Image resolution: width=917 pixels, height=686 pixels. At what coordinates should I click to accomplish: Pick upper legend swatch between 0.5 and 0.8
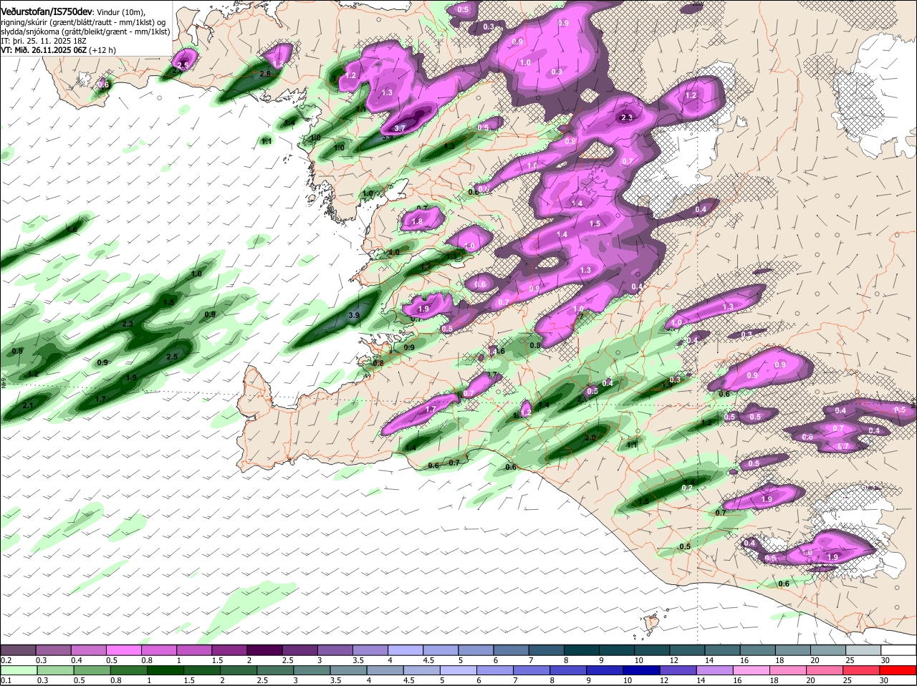click(123, 649)
